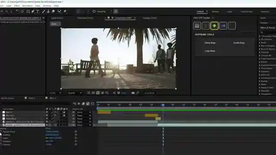Select the Pan Behind anchor point tool
Viewport: 276px width, 155px height.
click(x=22, y=12)
